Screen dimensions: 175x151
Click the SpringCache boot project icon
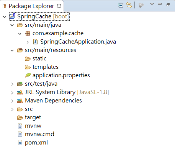[12, 16]
